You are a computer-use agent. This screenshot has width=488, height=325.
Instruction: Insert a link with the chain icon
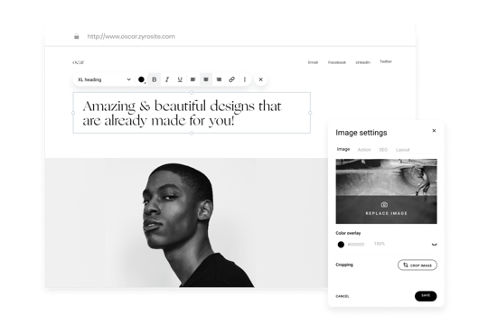[x=232, y=79]
